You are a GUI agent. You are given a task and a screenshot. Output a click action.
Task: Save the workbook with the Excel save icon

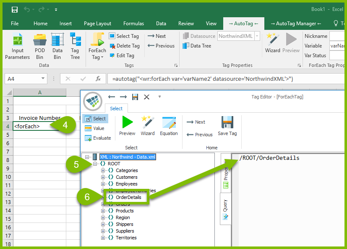click(x=15, y=10)
